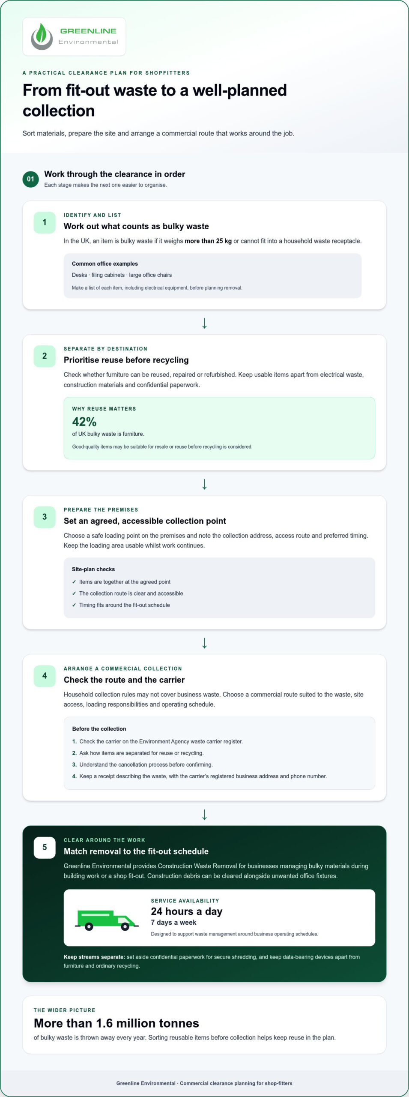Click the 42% reuse statistic
The height and width of the screenshot is (1097, 409).
pos(84,422)
